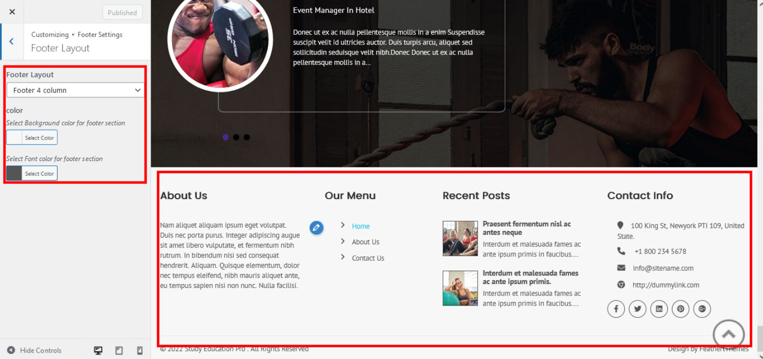Click 'Event Manager In Hotel' title text
This screenshot has height=359, width=763.
click(x=334, y=10)
